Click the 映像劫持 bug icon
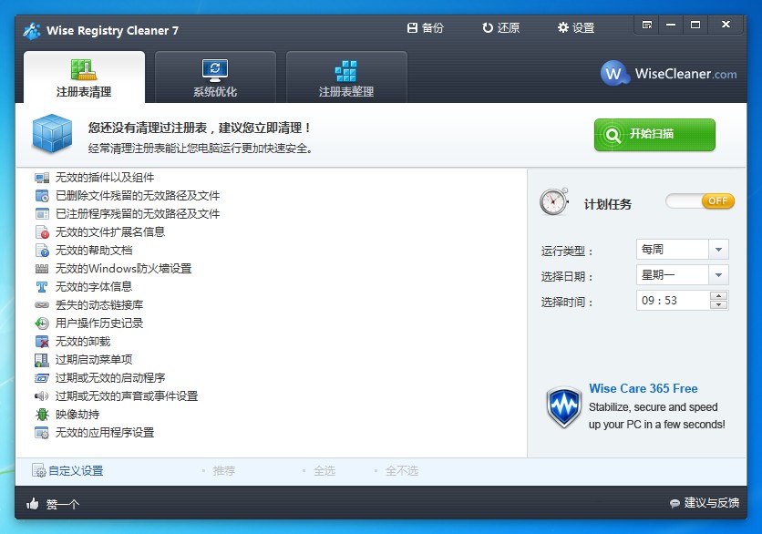 click(42, 415)
